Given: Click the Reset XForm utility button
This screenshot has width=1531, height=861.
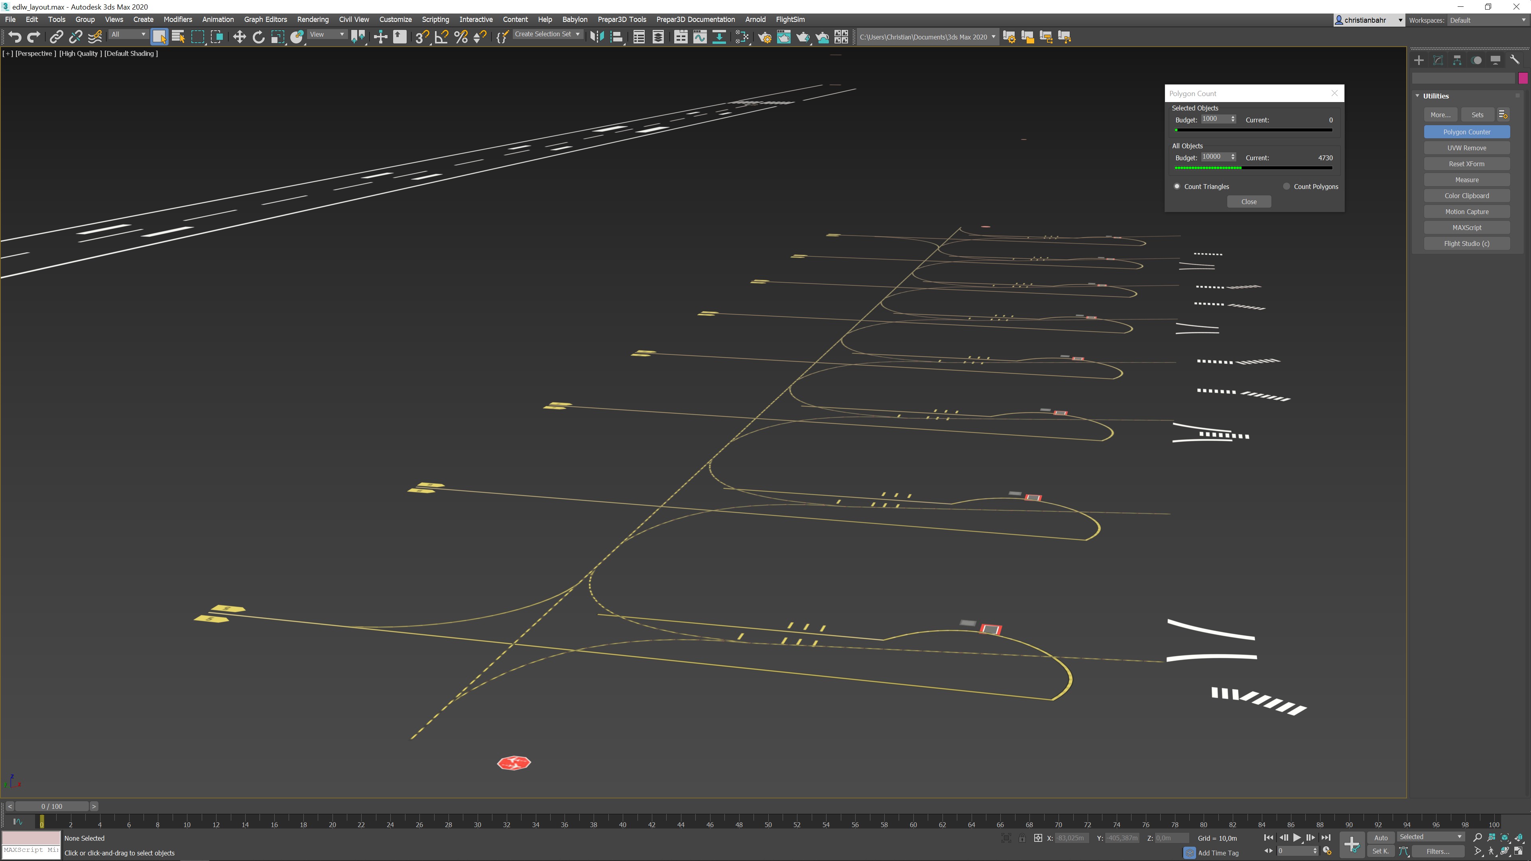Looking at the screenshot, I should 1466,164.
